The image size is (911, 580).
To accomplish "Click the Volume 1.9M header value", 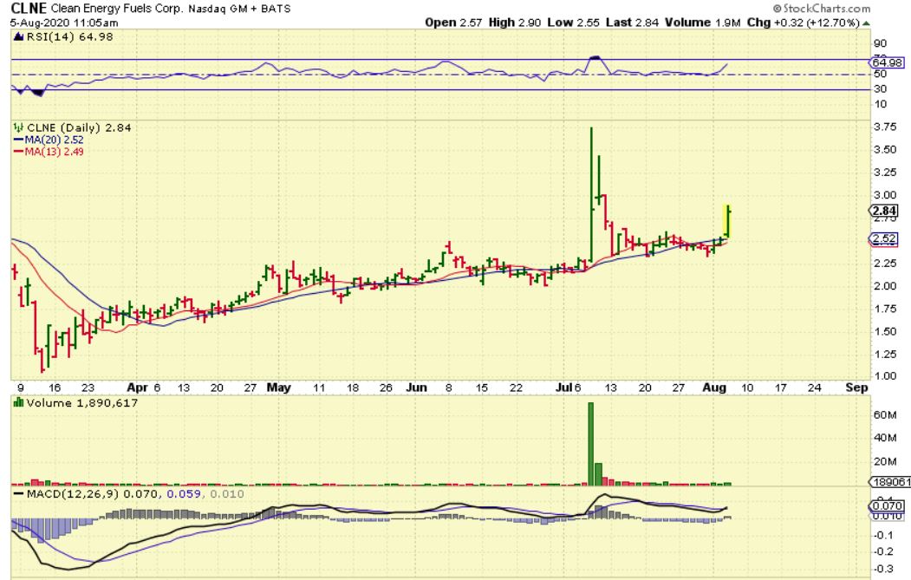I will pyautogui.click(x=702, y=23).
